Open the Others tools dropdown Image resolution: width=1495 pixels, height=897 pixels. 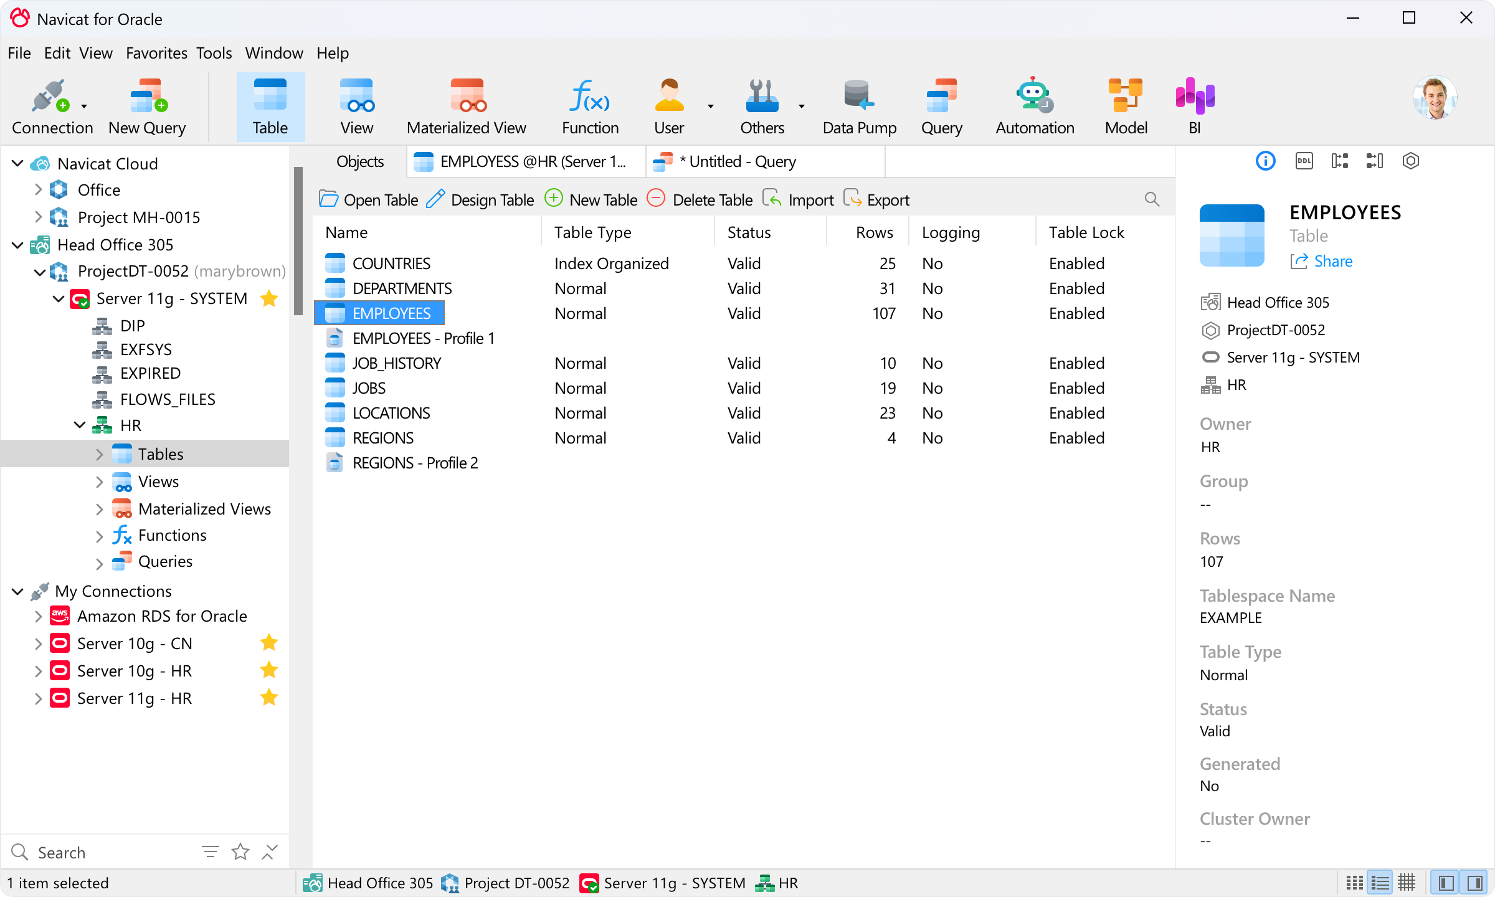click(801, 106)
